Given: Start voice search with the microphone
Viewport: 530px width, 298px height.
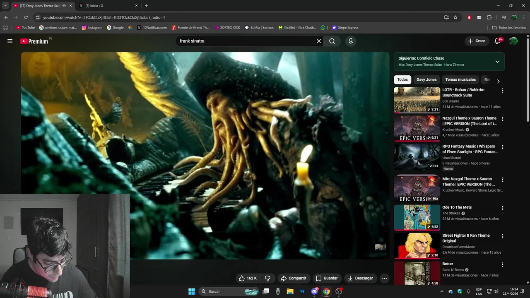Looking at the screenshot, I should (351, 41).
